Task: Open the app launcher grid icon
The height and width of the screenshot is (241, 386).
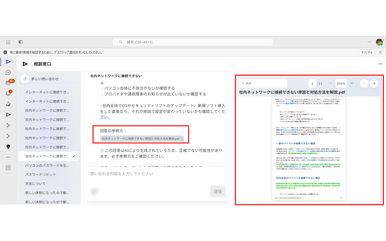Action: 8,42
